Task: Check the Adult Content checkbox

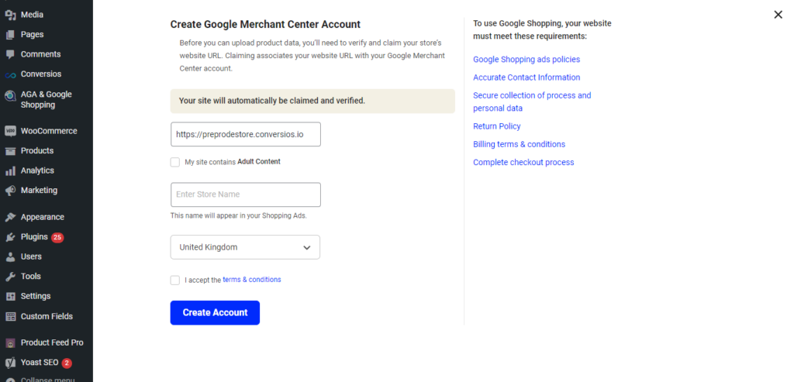Action: pos(175,162)
